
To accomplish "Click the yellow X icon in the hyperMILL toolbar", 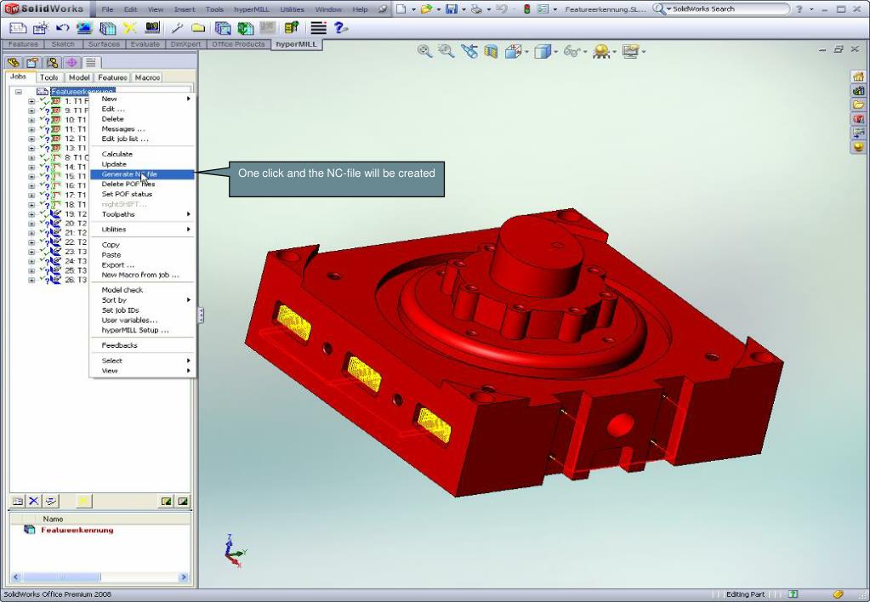I will point(130,28).
